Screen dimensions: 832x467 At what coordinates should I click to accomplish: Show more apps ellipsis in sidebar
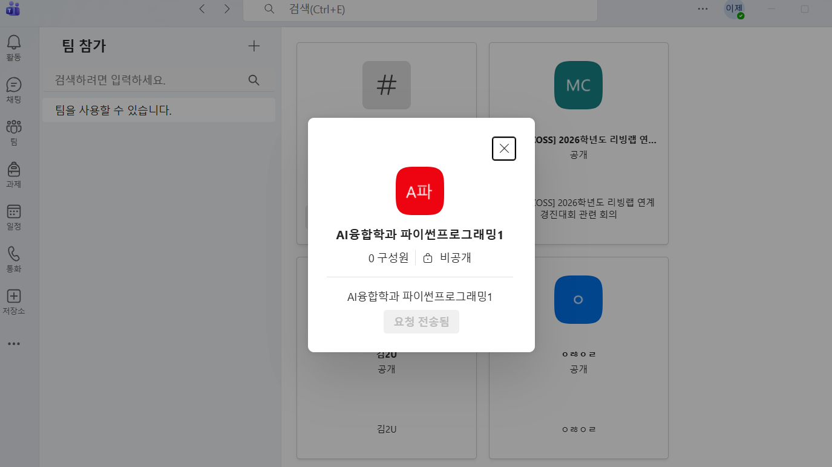click(x=13, y=344)
